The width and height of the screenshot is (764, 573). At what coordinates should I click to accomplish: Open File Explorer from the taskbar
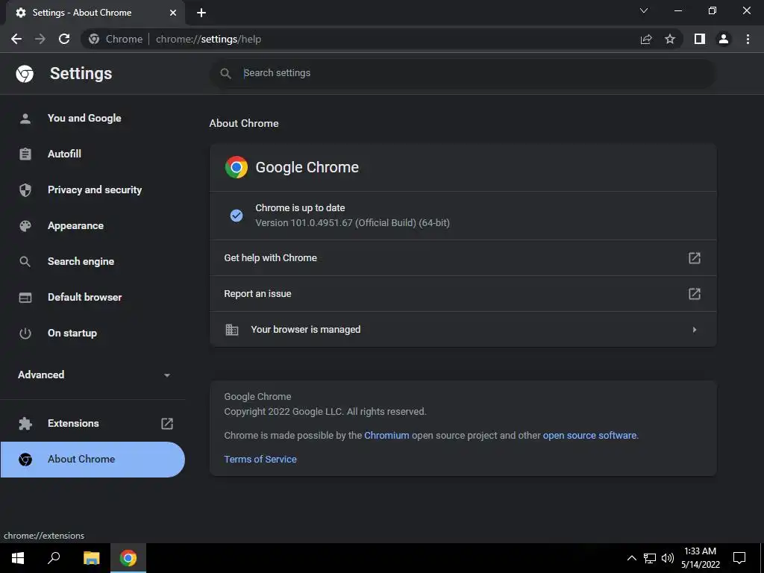pyautogui.click(x=91, y=558)
